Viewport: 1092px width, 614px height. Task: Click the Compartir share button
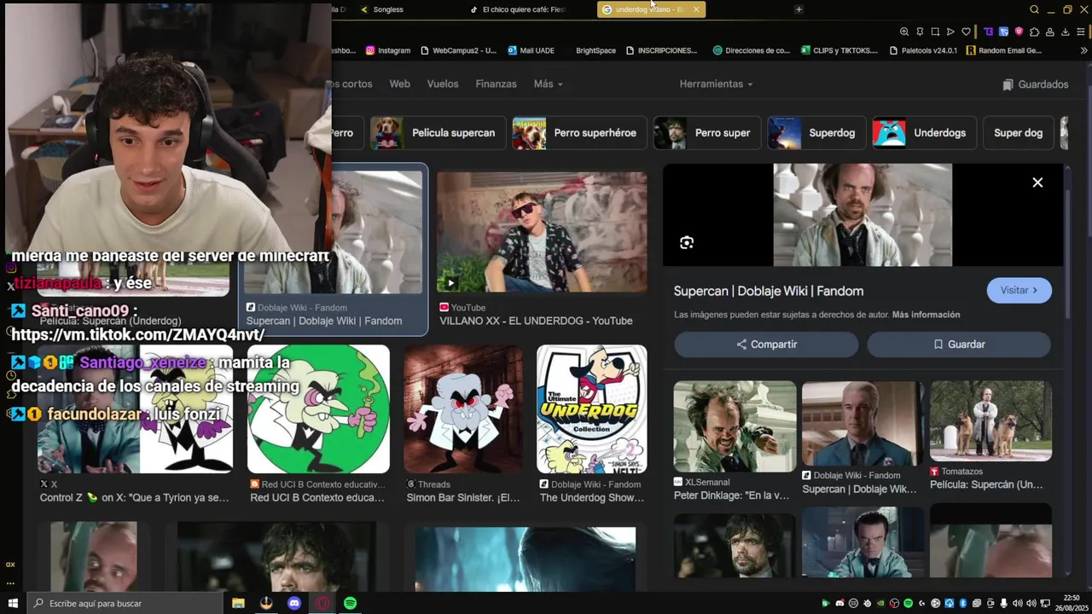(766, 344)
